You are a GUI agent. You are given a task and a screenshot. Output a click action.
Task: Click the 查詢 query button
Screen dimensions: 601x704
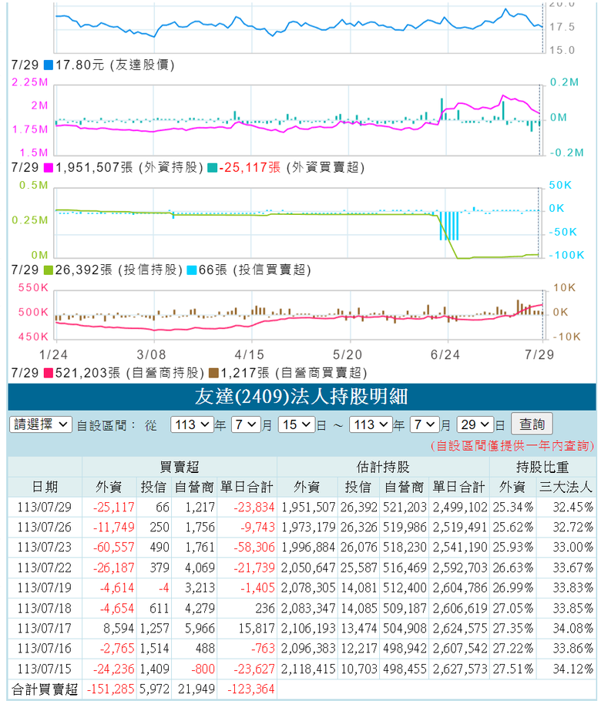(532, 424)
